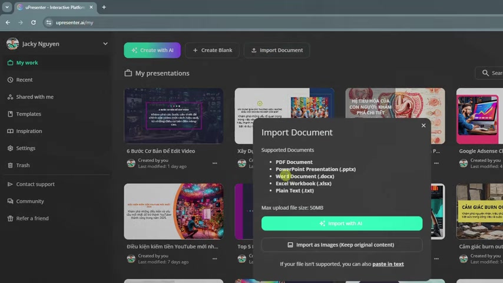This screenshot has height=283, width=503.
Task: Open Recent in sidebar
Action: (x=56, y=80)
